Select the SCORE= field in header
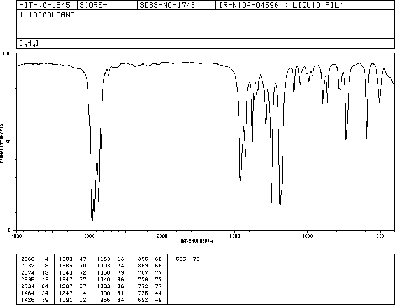Screen dimensions: 395x305 [x=107, y=5]
